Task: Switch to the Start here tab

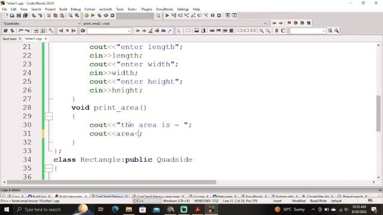Action: pos(10,39)
